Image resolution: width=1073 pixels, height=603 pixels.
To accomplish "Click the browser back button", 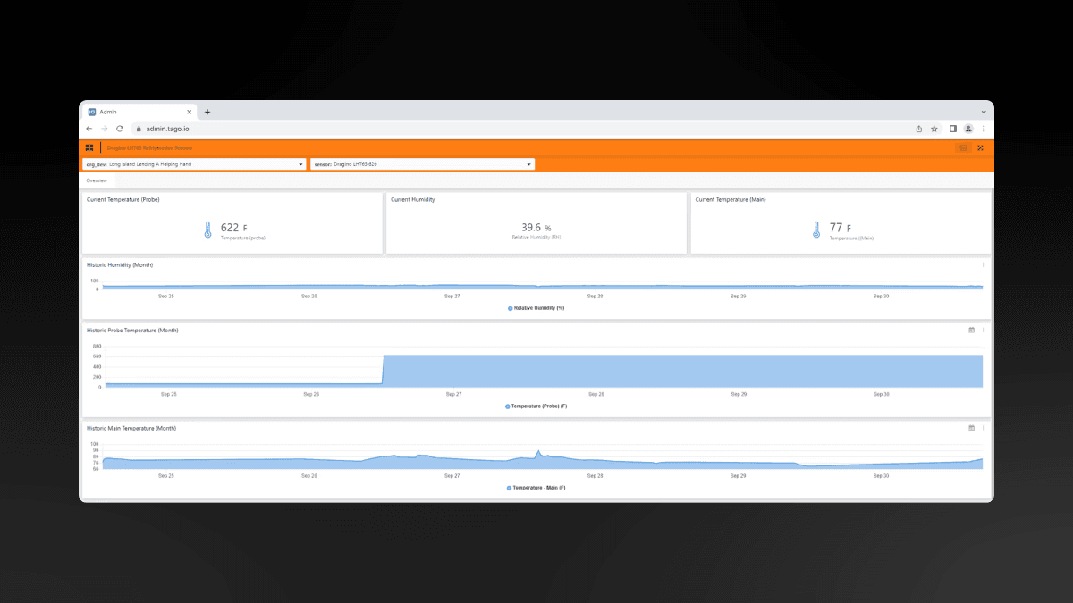I will coord(89,128).
